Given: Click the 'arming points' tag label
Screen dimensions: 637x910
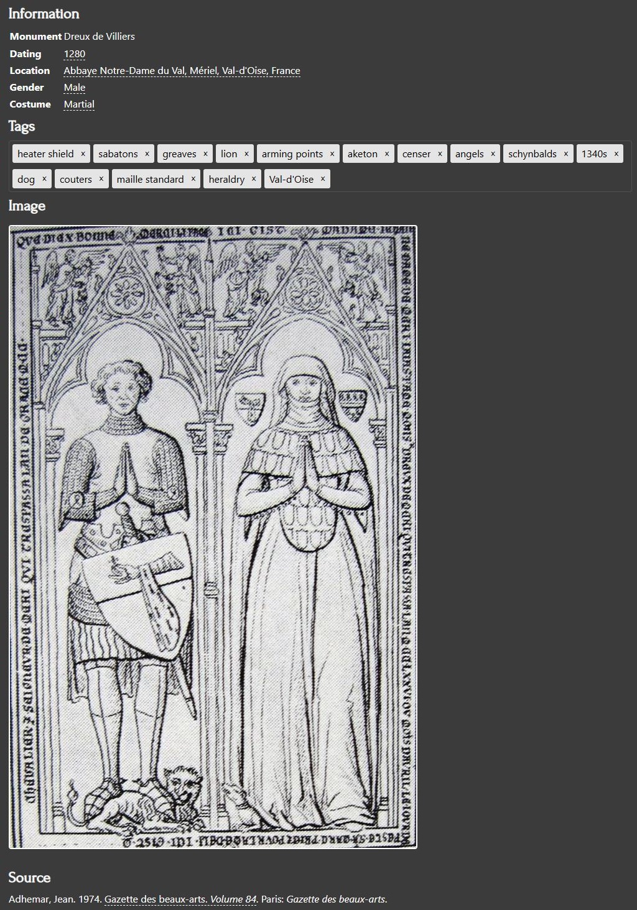Looking at the screenshot, I should 292,154.
